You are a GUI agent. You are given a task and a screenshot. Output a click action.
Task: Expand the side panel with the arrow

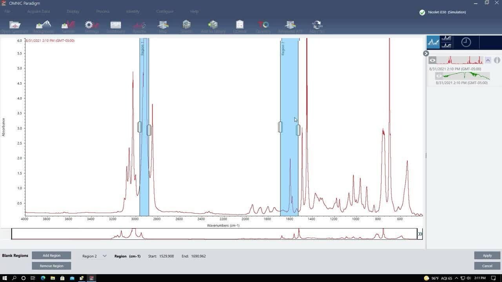pos(426,53)
